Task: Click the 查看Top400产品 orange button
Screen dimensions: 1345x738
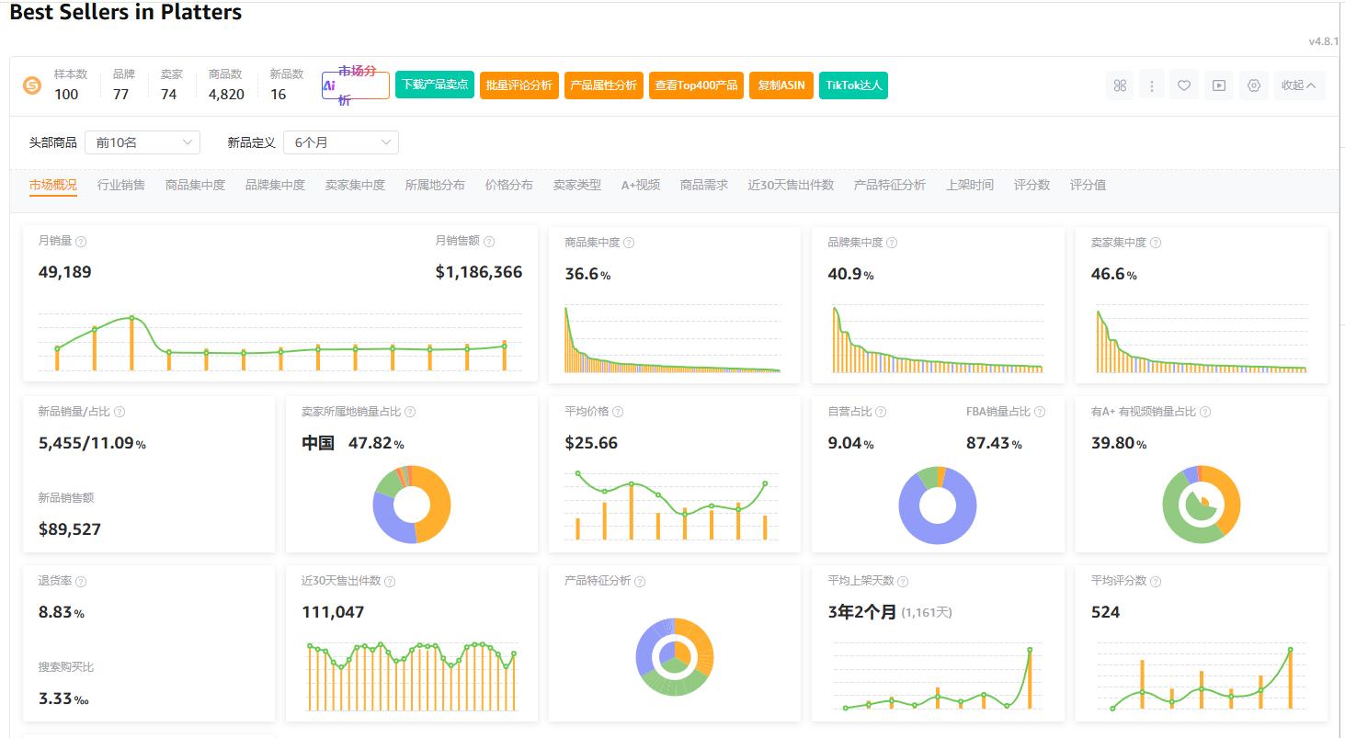Action: [x=696, y=85]
